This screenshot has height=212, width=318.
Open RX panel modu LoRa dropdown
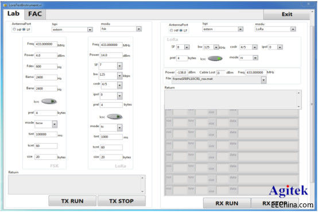tap(293, 29)
